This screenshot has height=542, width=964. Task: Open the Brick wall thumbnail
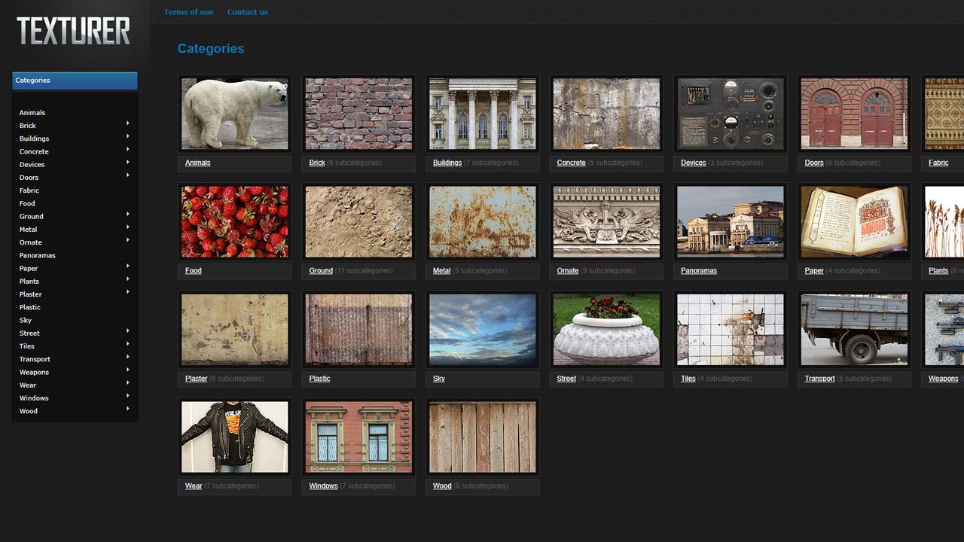click(358, 114)
